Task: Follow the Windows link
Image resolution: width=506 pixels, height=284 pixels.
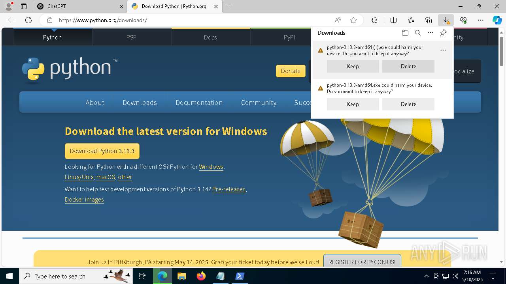Action: click(x=211, y=167)
